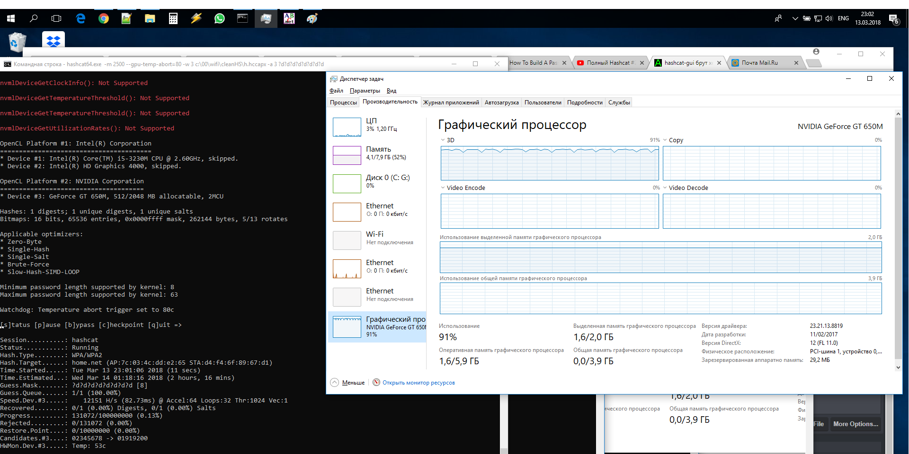Viewport: 909px width, 454px height.
Task: Click the Открыть монитор ресурсов link
Action: [x=419, y=383]
